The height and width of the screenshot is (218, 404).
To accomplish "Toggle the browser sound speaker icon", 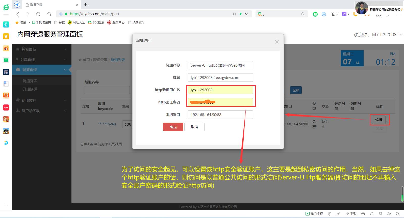I will [x=389, y=214].
